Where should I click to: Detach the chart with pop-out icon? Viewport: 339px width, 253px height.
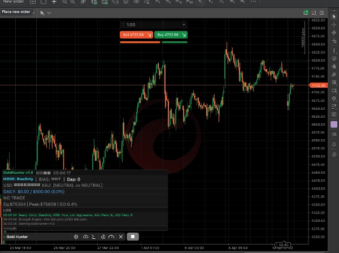tap(322, 13)
